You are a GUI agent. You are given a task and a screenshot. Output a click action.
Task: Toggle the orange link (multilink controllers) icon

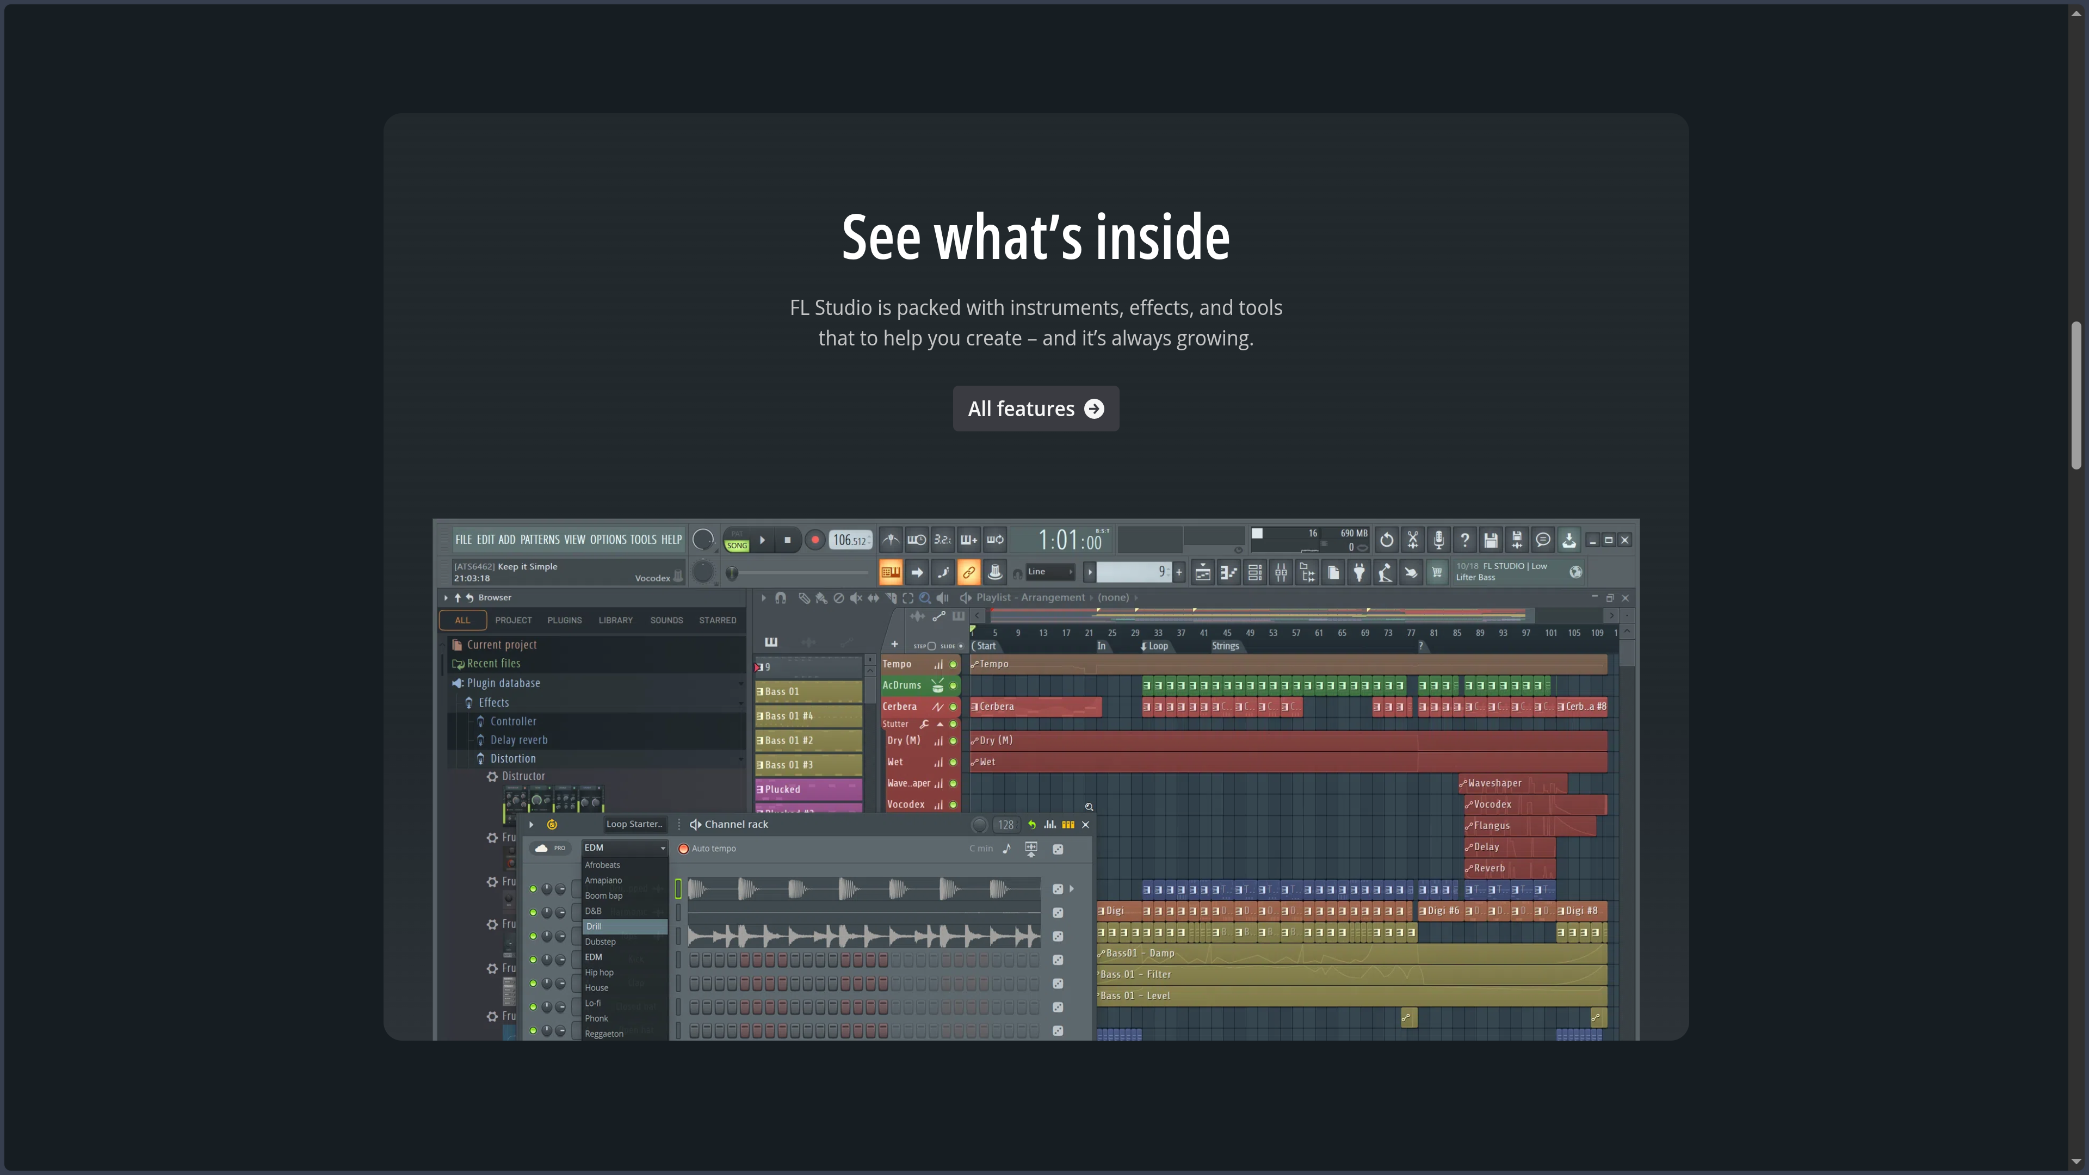click(968, 572)
